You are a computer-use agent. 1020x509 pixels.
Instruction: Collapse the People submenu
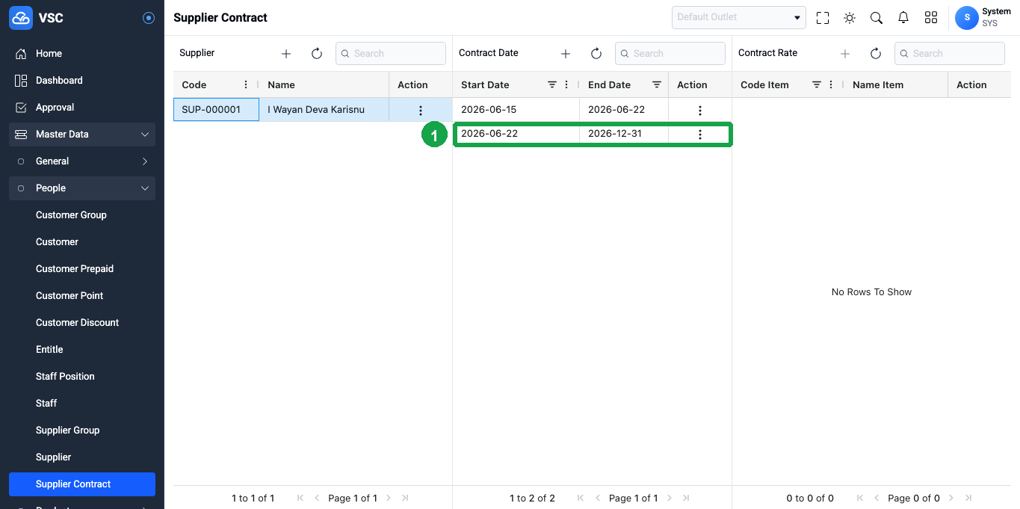82,188
